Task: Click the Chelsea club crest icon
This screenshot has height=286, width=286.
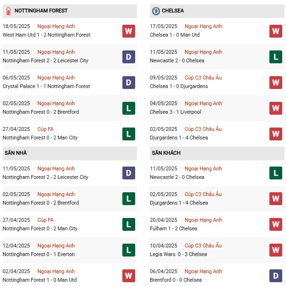Action: coord(156,10)
